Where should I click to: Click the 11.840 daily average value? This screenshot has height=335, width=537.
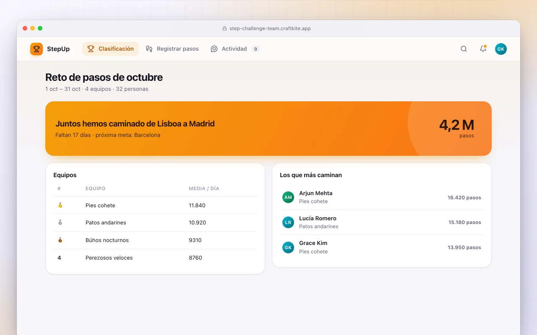pyautogui.click(x=197, y=206)
